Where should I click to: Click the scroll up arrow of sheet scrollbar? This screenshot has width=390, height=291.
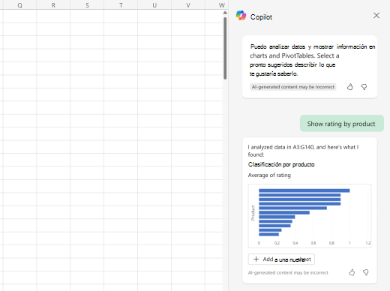(x=225, y=13)
